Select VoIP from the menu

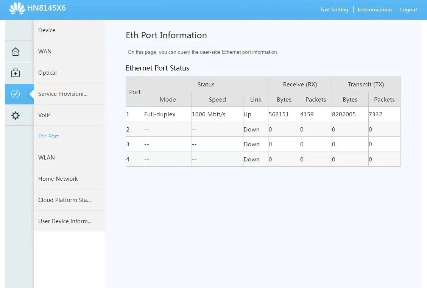pos(44,115)
